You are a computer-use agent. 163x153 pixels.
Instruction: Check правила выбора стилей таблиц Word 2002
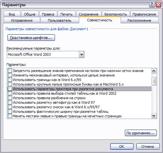[x=10, y=93]
